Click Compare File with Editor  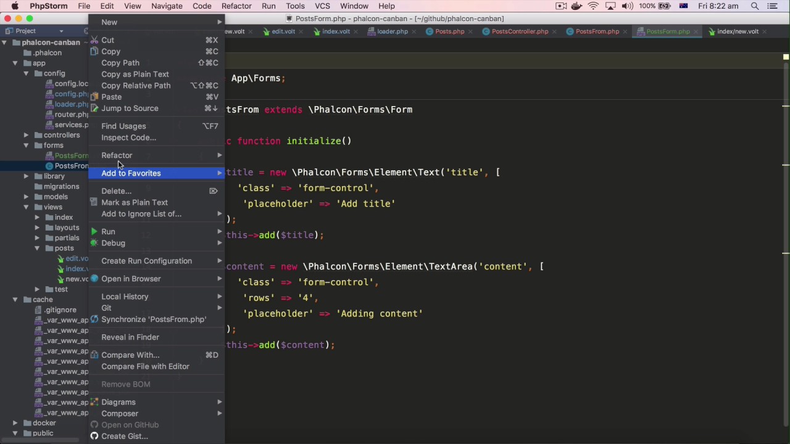click(x=157, y=366)
